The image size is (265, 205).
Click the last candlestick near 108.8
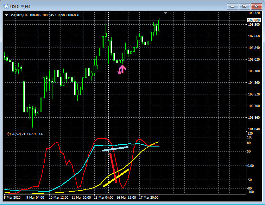pyautogui.click(x=159, y=25)
